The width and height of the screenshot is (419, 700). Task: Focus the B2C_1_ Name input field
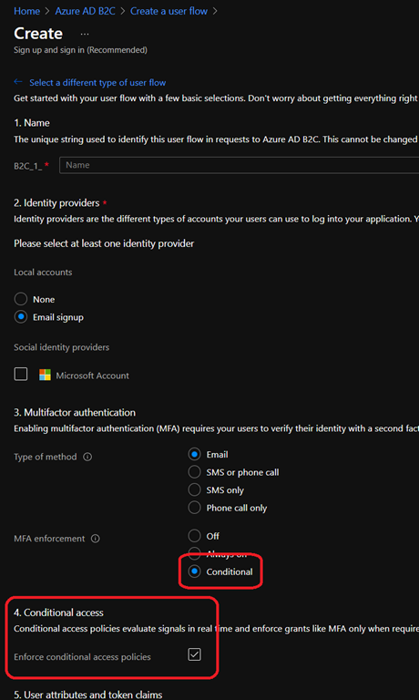240,165
